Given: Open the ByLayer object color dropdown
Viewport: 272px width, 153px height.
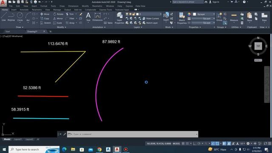Looking at the screenshot, I should 204,14.
